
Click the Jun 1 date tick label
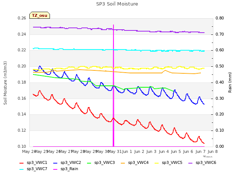(x=127, y=151)
